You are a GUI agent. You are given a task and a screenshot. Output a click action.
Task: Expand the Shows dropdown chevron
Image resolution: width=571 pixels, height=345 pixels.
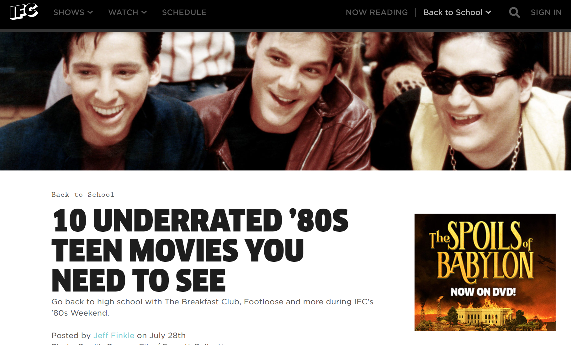point(90,12)
